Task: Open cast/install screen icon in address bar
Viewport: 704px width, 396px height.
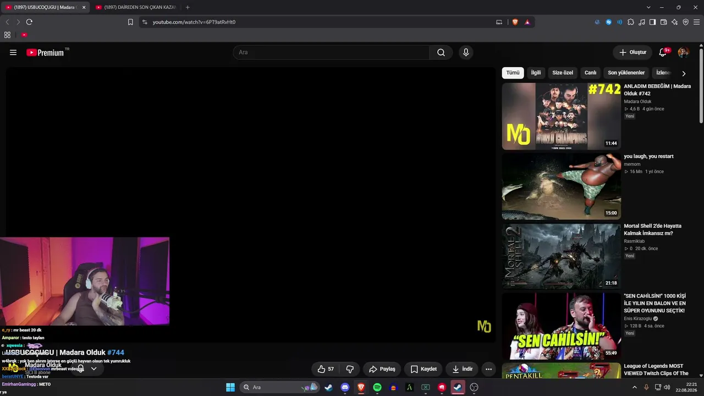Action: (x=499, y=22)
